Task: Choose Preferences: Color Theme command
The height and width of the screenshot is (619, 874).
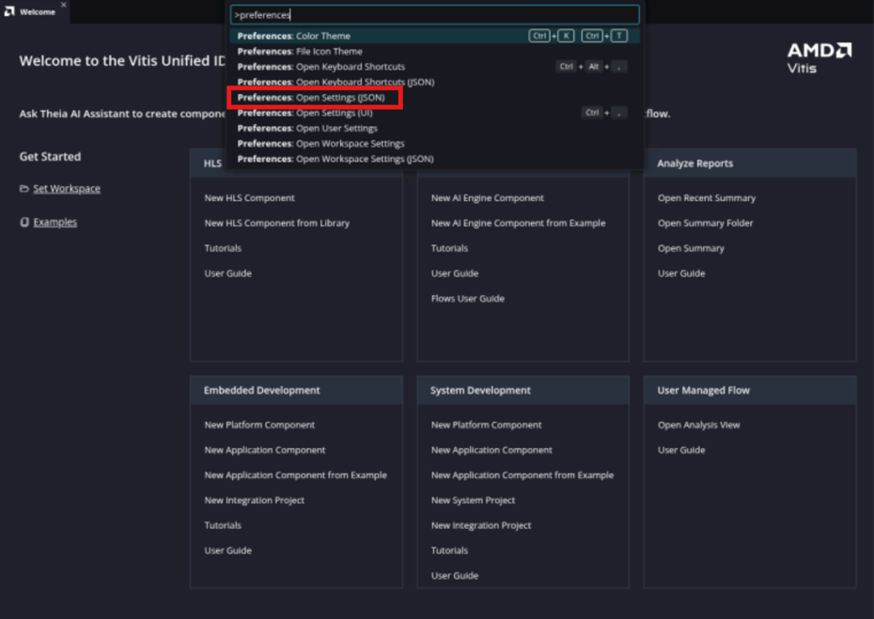Action: click(x=435, y=36)
